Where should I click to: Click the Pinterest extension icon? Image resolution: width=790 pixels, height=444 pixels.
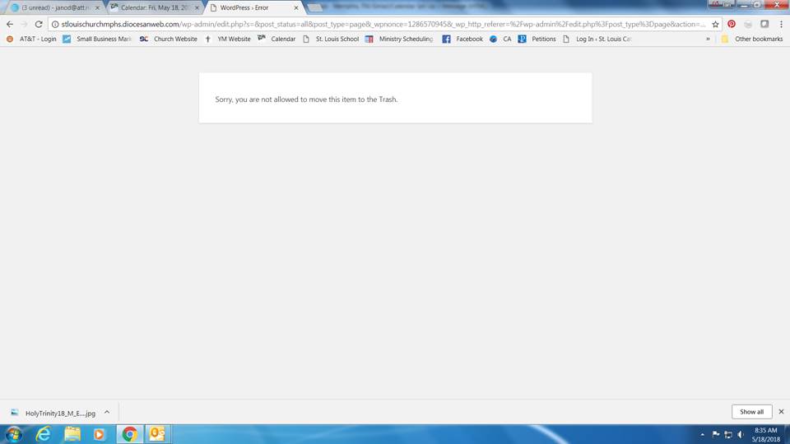(732, 24)
